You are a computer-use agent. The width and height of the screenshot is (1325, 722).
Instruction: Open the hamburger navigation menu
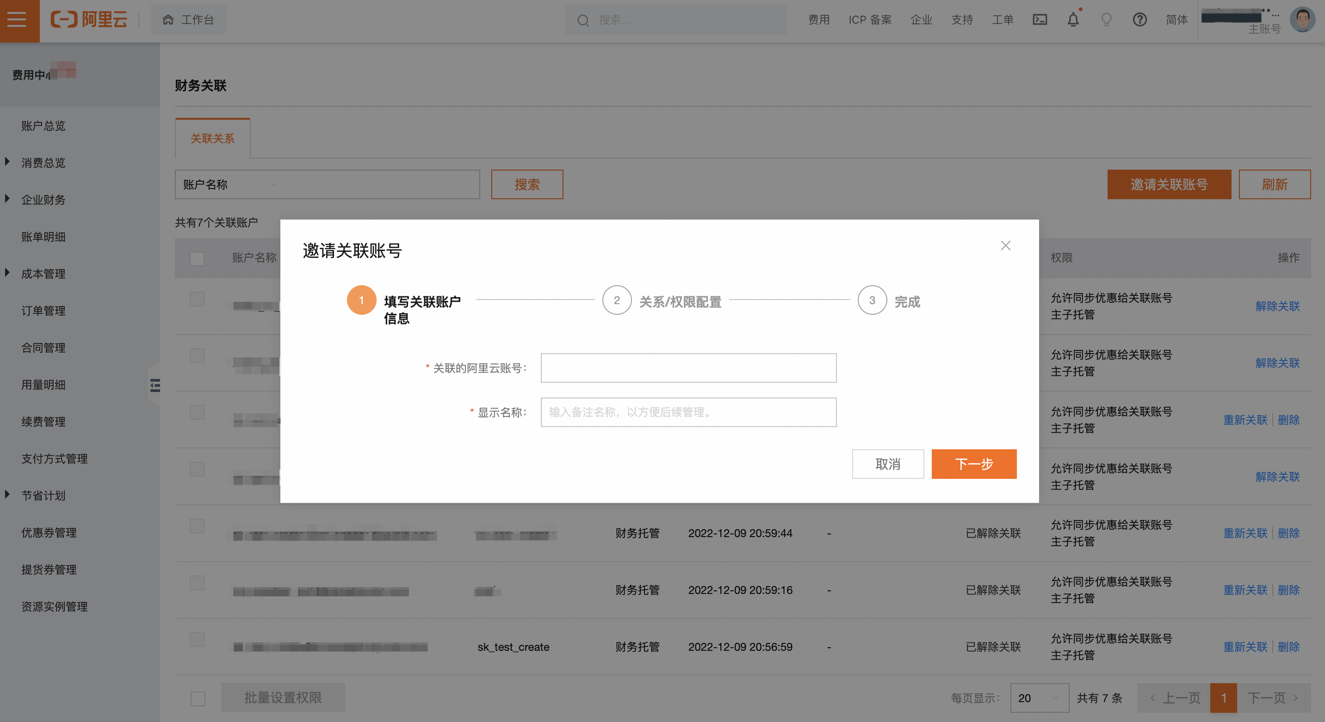coord(17,20)
